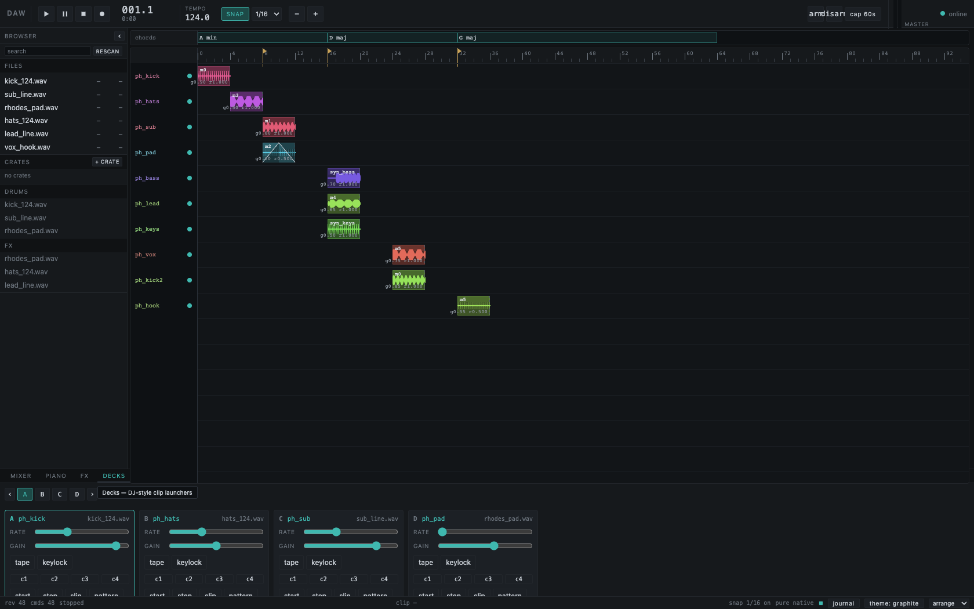
Task: Select deck bank A
Action: click(x=25, y=494)
